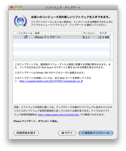The image size is (126, 151).
Task: Click the bold headline about new software
Action: click(70, 17)
